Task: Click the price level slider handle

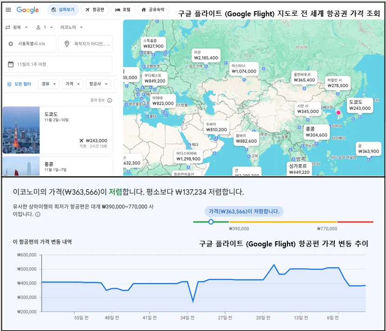Action: tap(211, 222)
